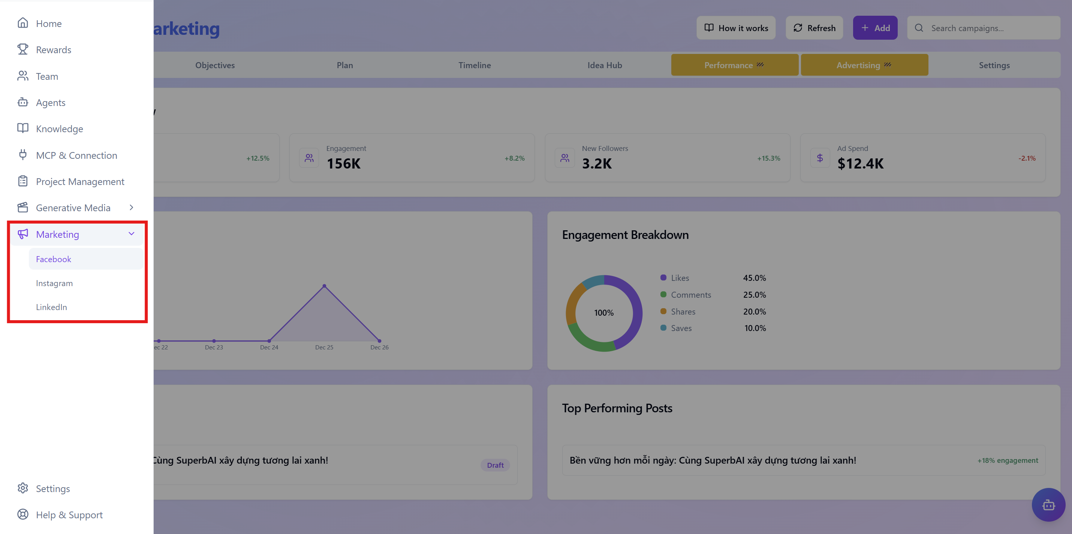
Task: Expand the Generative Media submenu
Action: pyautogui.click(x=131, y=207)
